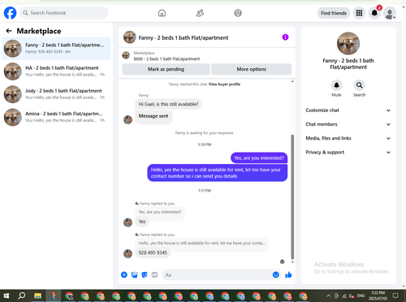This screenshot has height=302, width=406.
Task: Open the emoji picker smiley icon
Action: (275, 275)
